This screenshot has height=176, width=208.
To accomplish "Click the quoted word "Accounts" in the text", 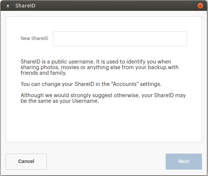I will tap(125, 84).
